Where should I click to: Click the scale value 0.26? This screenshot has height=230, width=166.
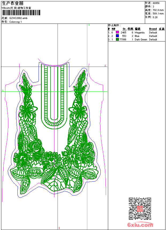(x=155, y=17)
